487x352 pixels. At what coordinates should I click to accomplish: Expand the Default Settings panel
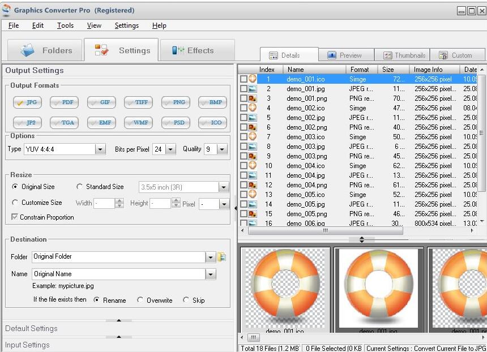click(x=118, y=328)
